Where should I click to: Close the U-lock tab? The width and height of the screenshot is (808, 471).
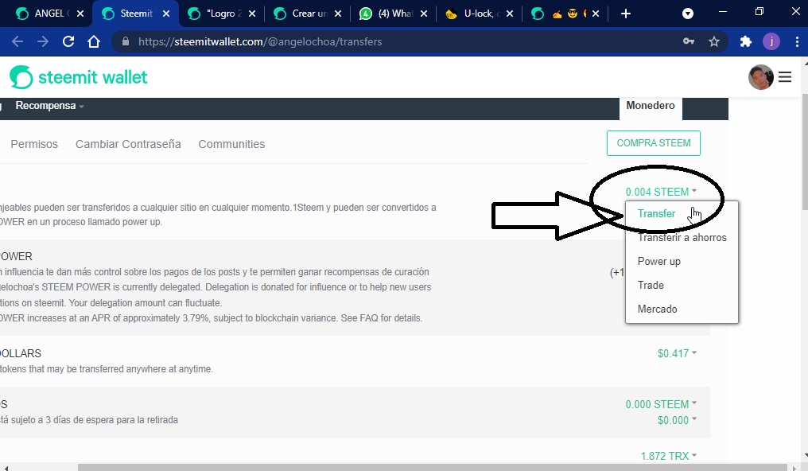[510, 14]
